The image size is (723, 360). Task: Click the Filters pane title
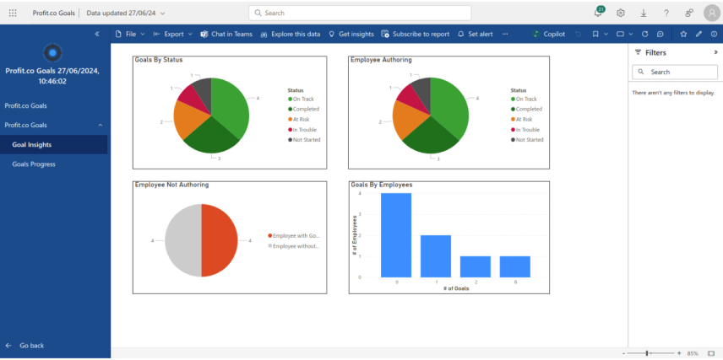[655, 52]
